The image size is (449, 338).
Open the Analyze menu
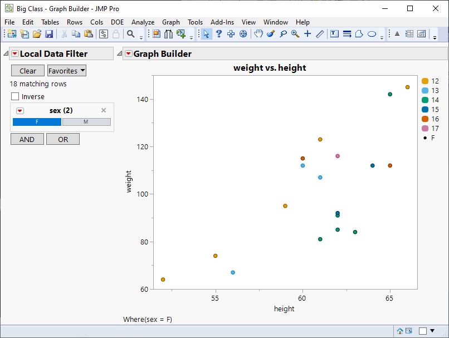(143, 22)
